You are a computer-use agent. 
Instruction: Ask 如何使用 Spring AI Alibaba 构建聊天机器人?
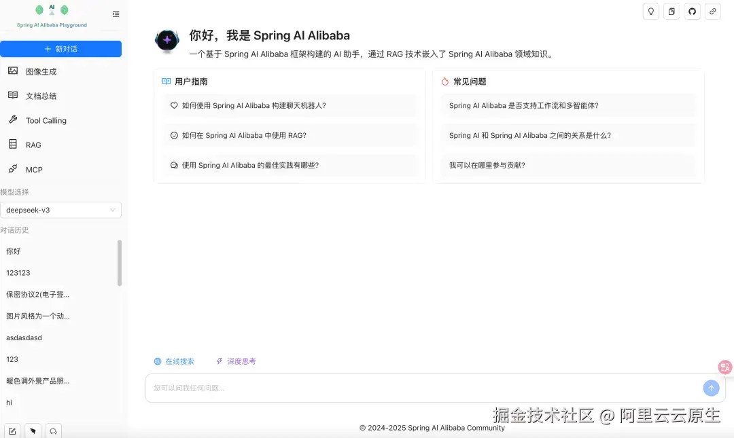tap(290, 106)
